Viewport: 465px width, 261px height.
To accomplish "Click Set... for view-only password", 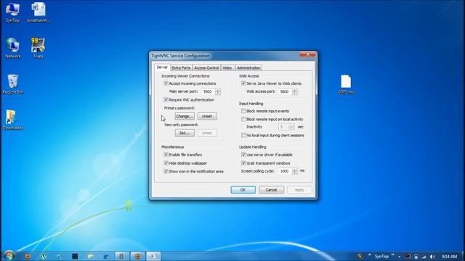I will click(185, 133).
